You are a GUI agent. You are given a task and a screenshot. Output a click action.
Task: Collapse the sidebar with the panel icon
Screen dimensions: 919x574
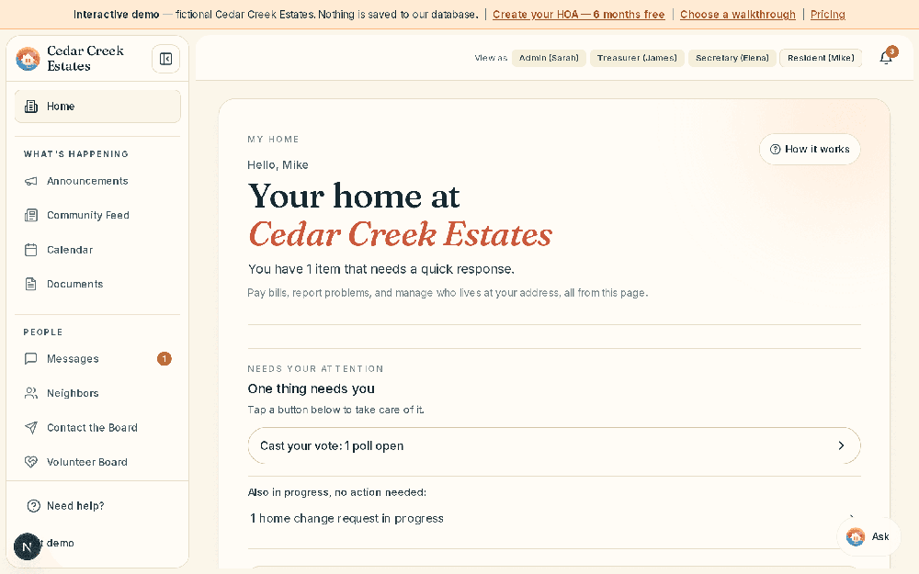click(165, 59)
